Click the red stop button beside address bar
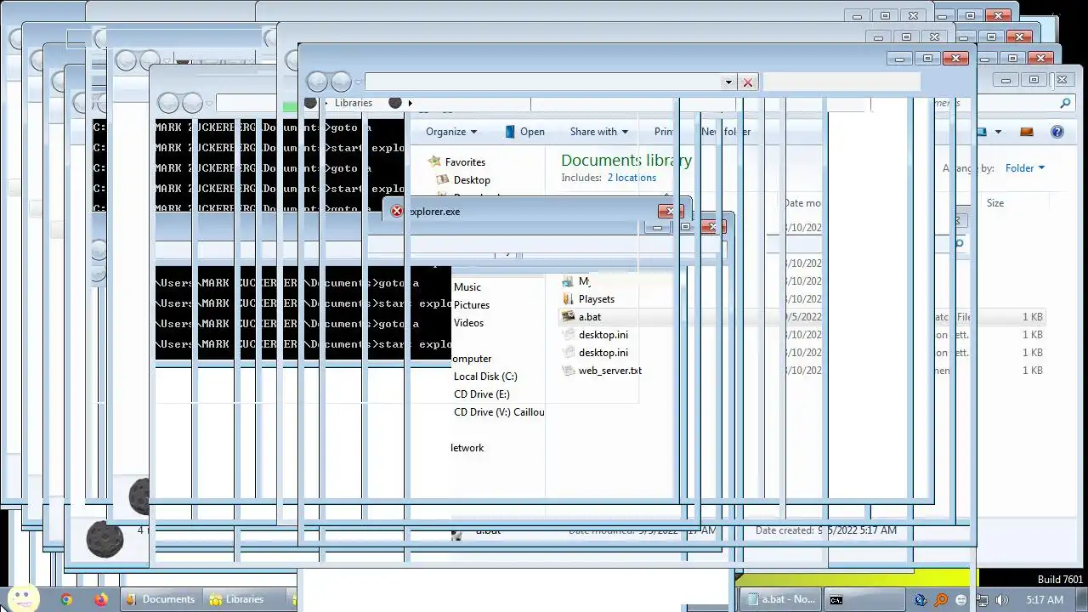This screenshot has height=612, width=1088. [748, 82]
